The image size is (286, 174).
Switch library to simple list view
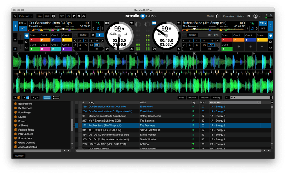coord(47,98)
